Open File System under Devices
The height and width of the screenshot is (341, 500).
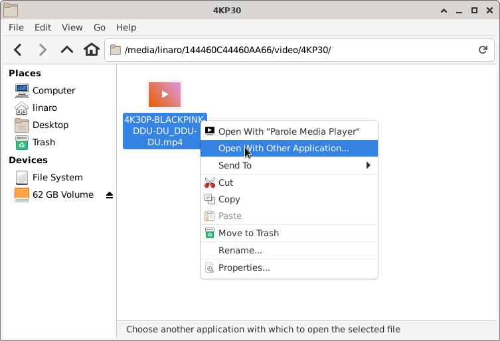[48, 178]
